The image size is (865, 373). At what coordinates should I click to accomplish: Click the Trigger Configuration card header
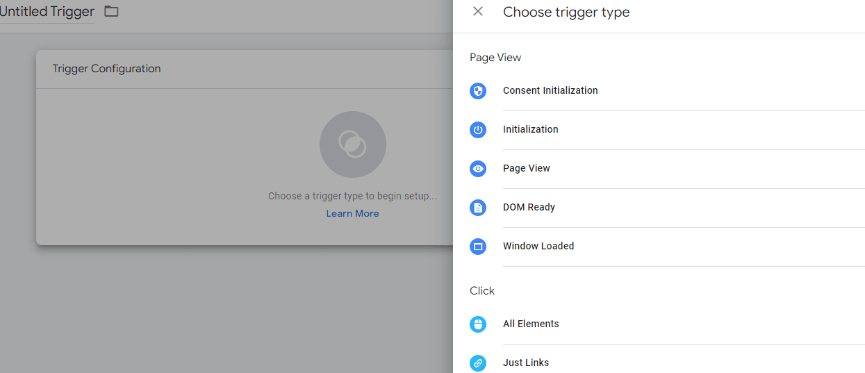pyautogui.click(x=106, y=69)
